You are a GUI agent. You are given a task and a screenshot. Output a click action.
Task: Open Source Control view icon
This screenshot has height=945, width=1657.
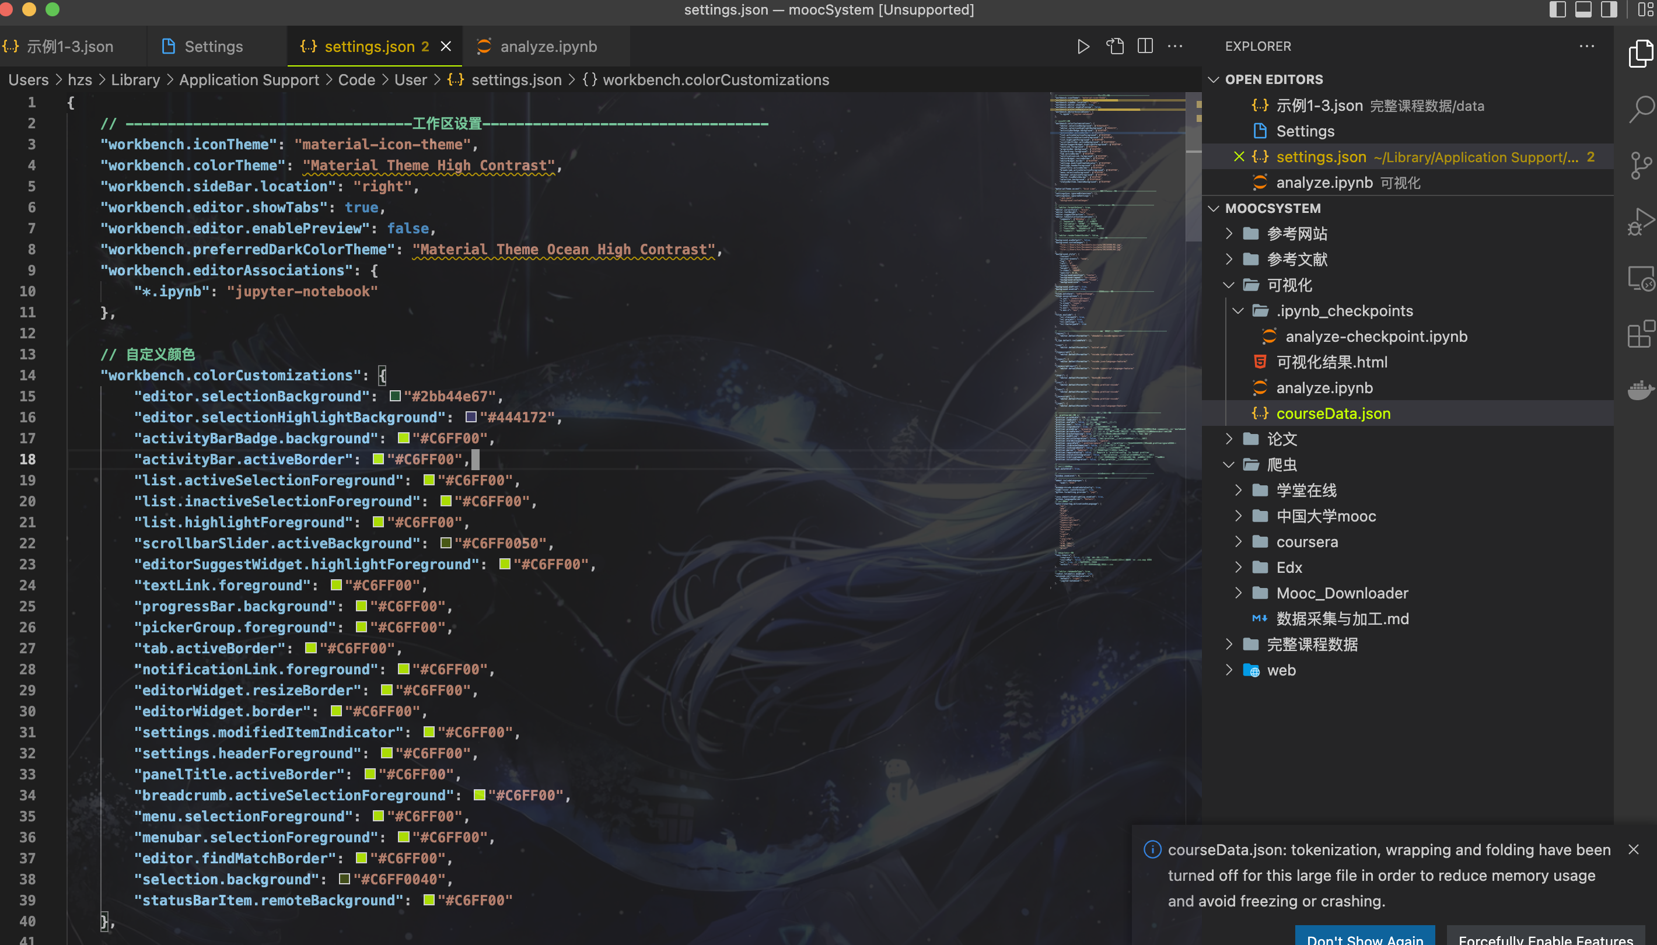(x=1640, y=166)
